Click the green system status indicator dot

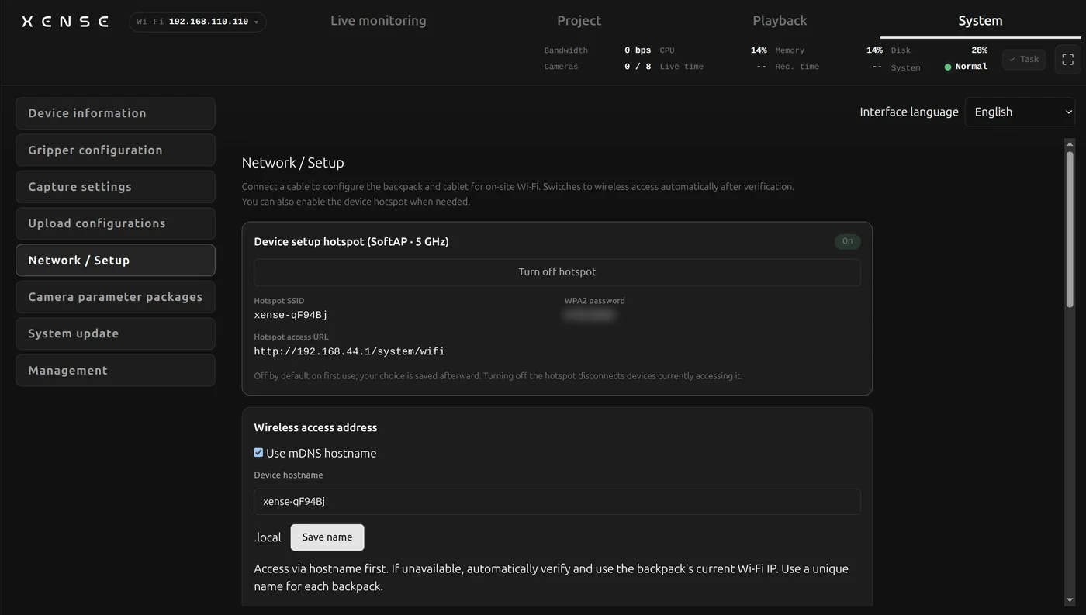(x=948, y=67)
